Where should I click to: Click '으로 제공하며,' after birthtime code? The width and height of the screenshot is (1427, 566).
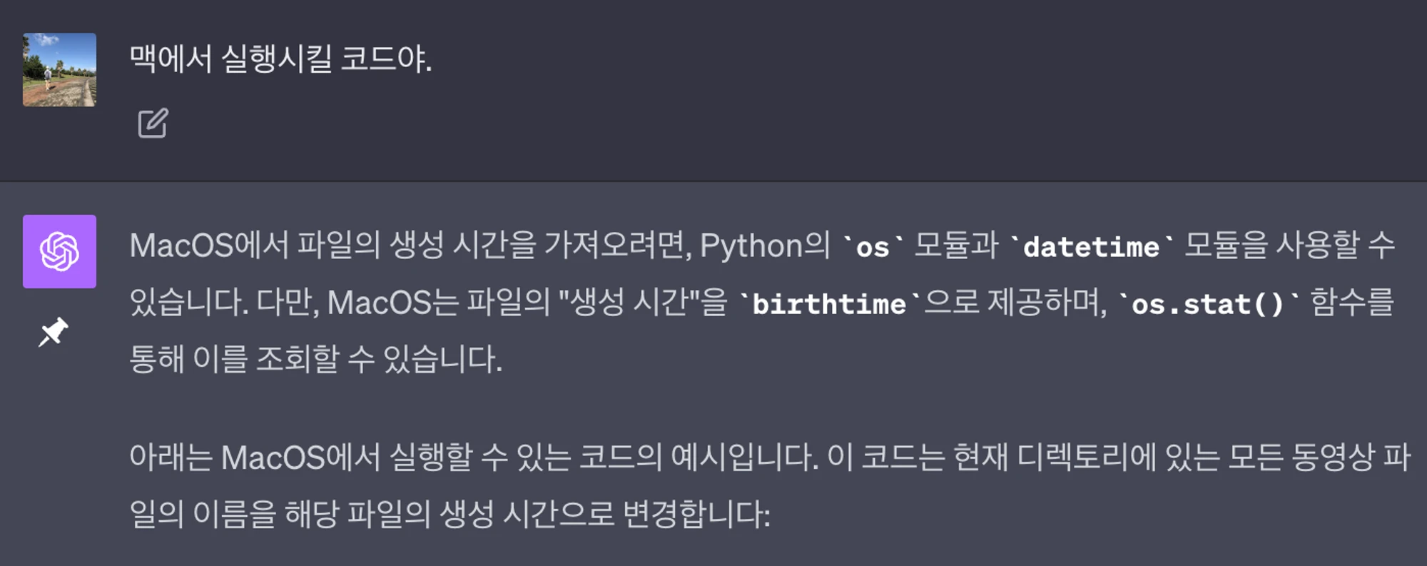pos(1015,303)
